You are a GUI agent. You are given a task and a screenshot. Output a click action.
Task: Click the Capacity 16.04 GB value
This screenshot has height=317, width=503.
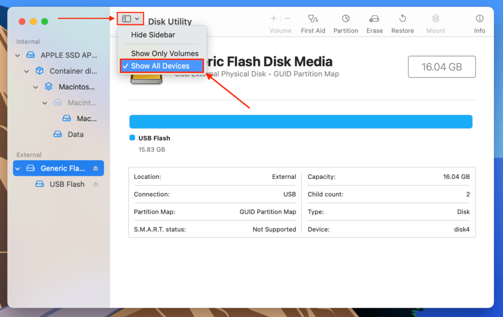(456, 177)
